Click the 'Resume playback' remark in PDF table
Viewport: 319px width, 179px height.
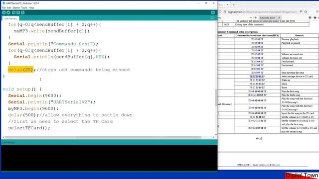(290, 39)
